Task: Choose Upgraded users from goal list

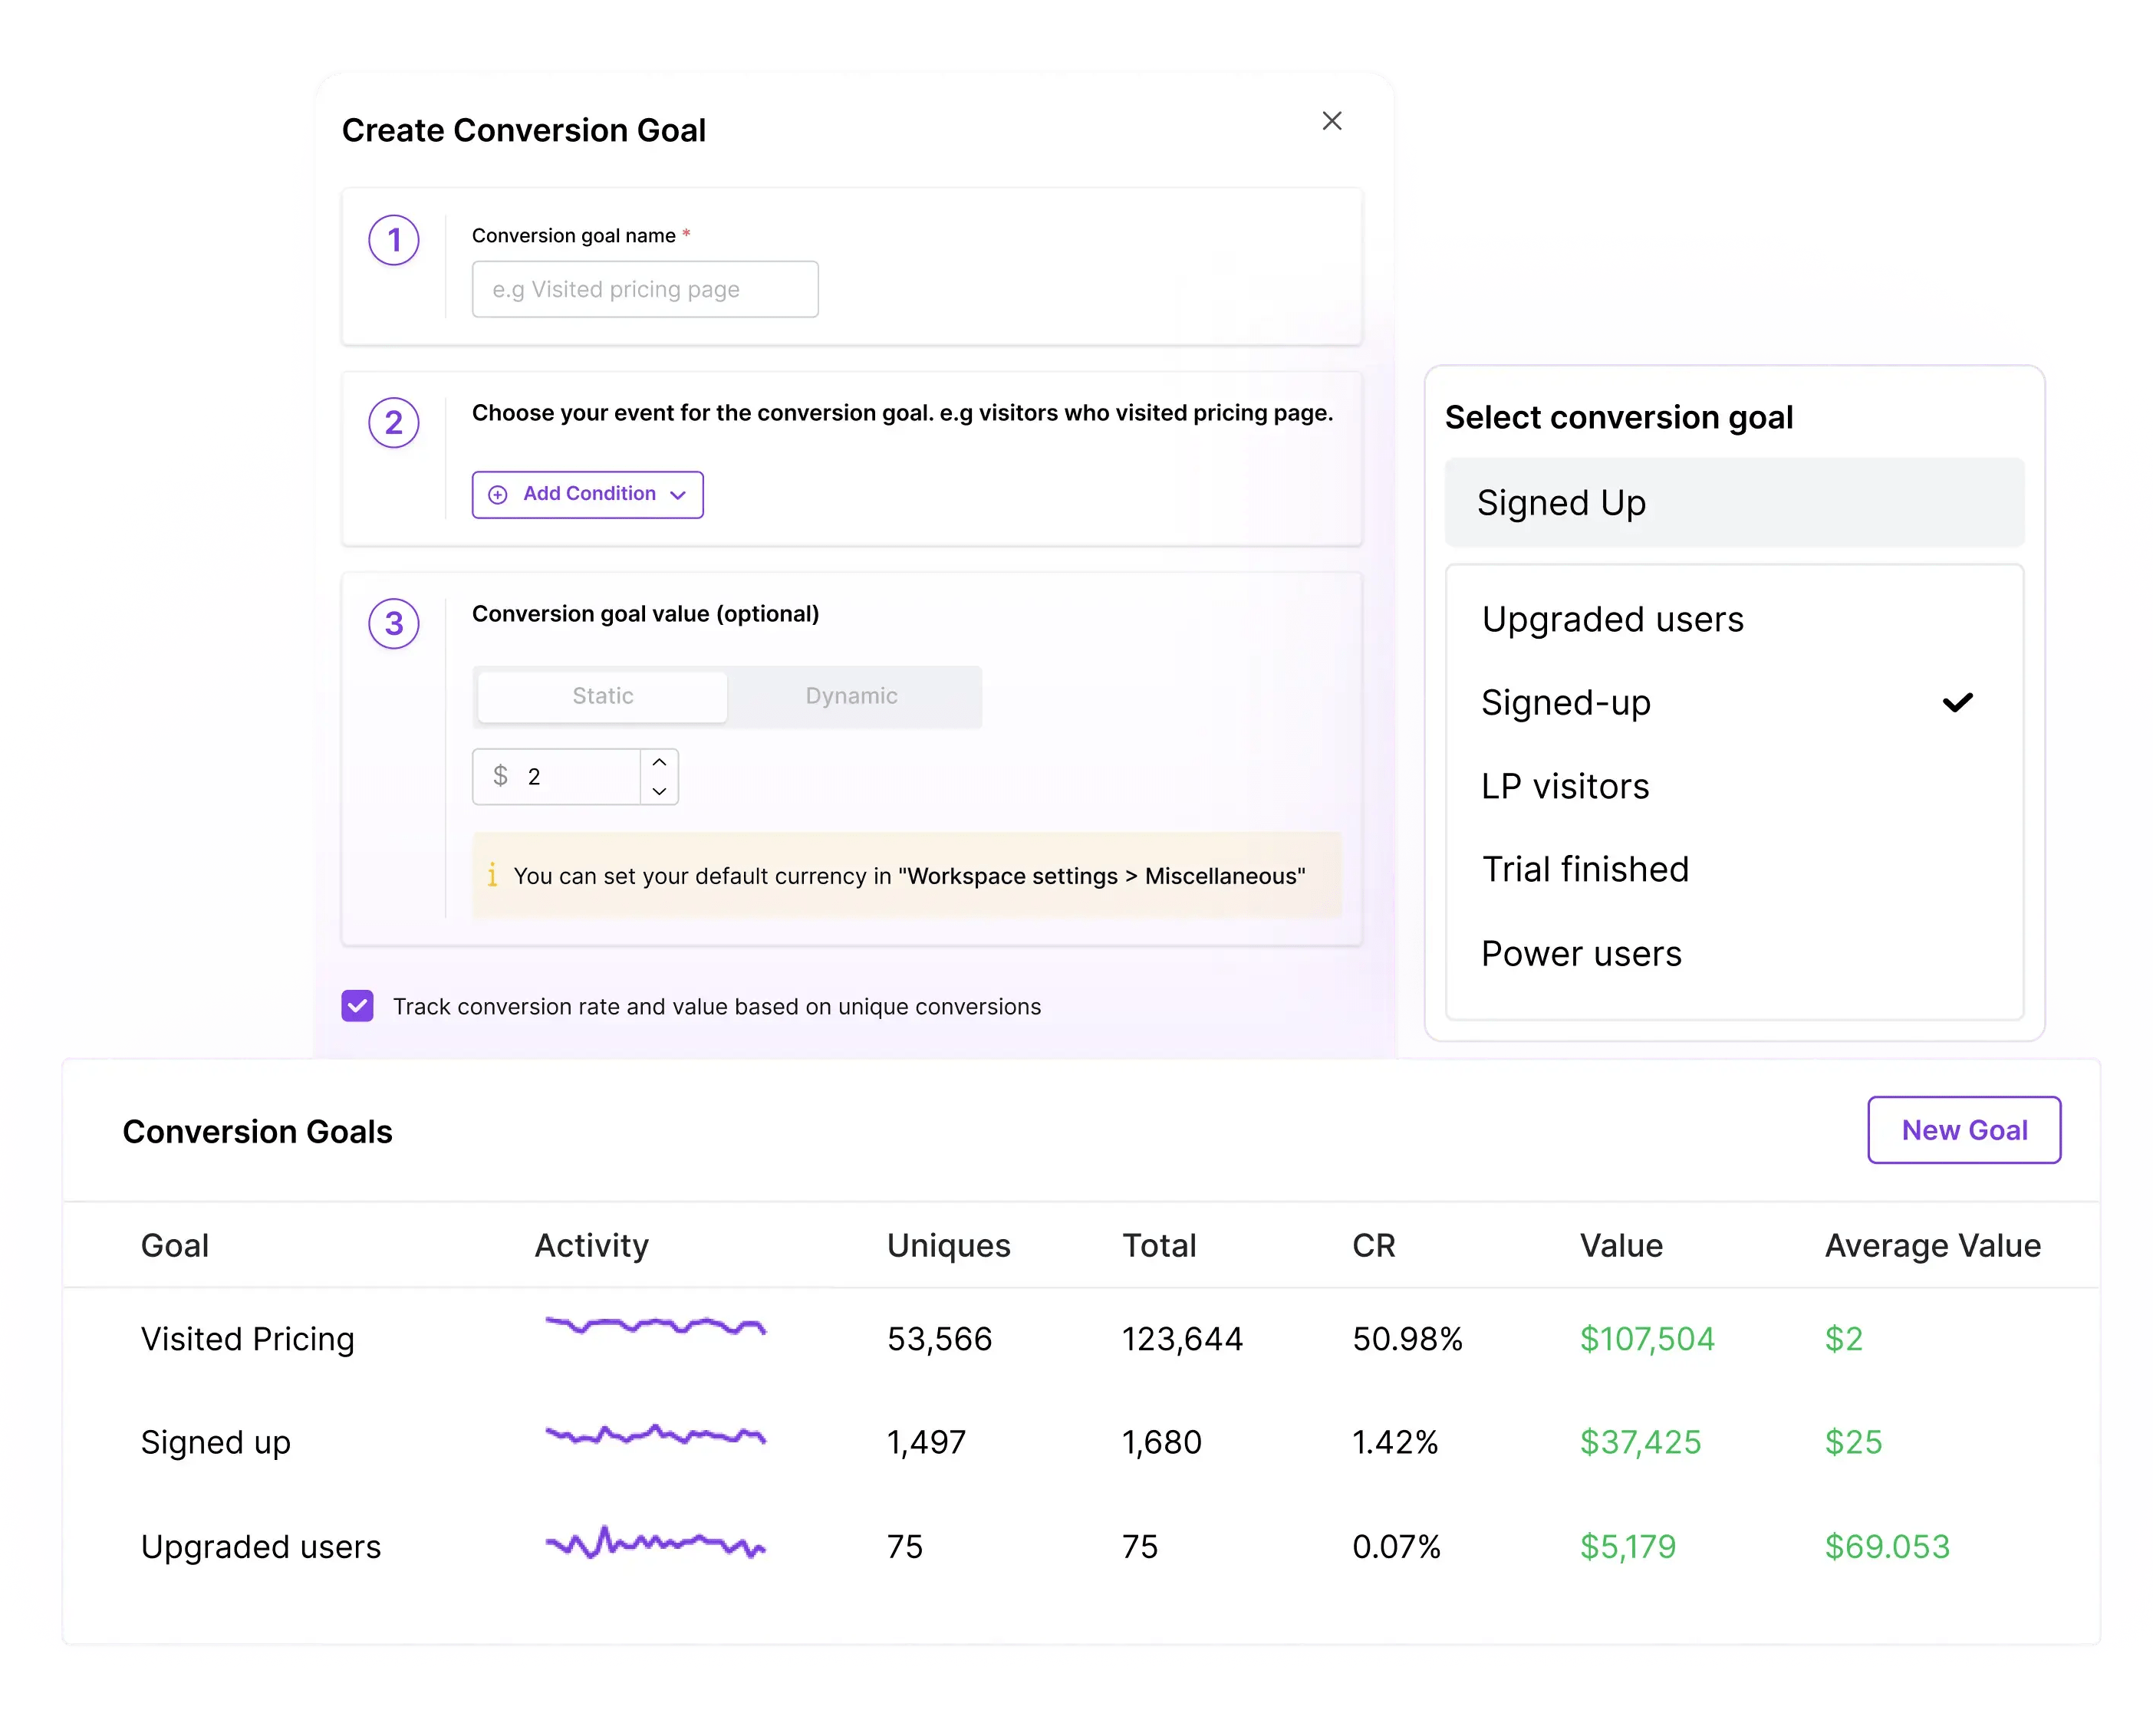Action: click(x=1733, y=619)
